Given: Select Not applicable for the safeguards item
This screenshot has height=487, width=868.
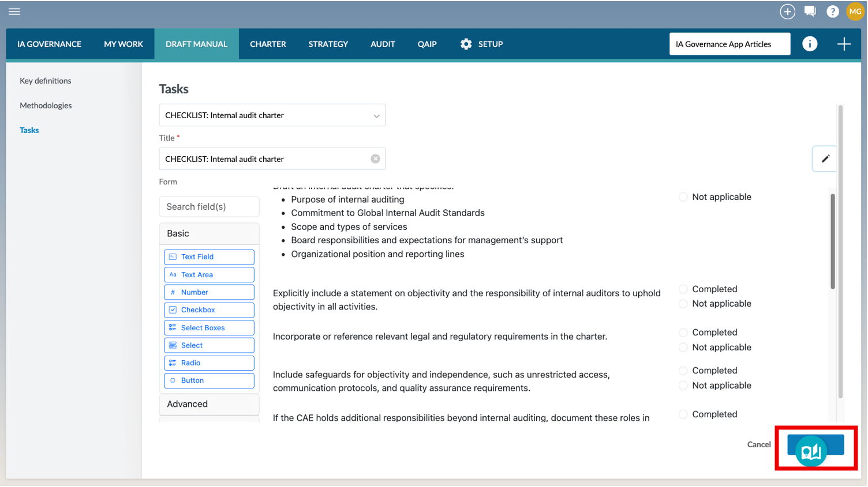Looking at the screenshot, I should 683,386.
